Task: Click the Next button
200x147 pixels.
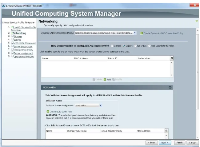Action: (165, 142)
